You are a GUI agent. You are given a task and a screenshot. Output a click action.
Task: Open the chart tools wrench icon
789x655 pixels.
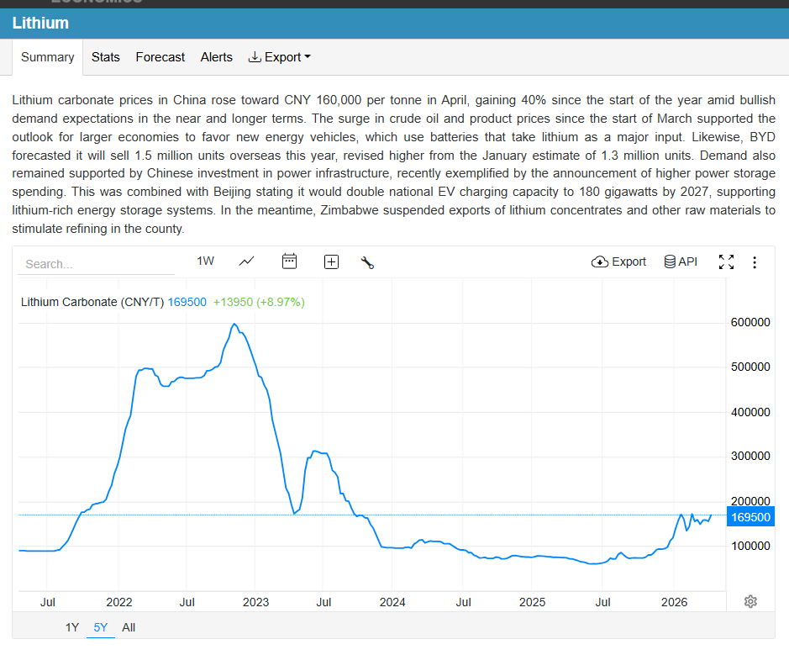click(367, 262)
